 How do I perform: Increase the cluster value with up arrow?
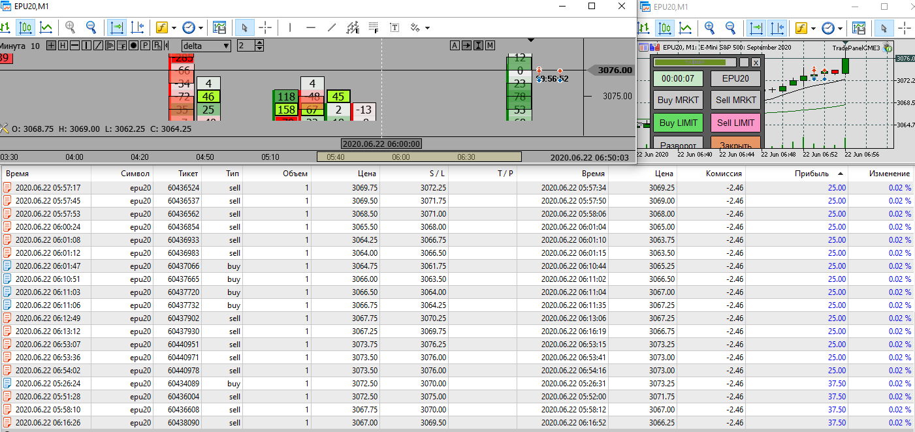click(x=259, y=43)
